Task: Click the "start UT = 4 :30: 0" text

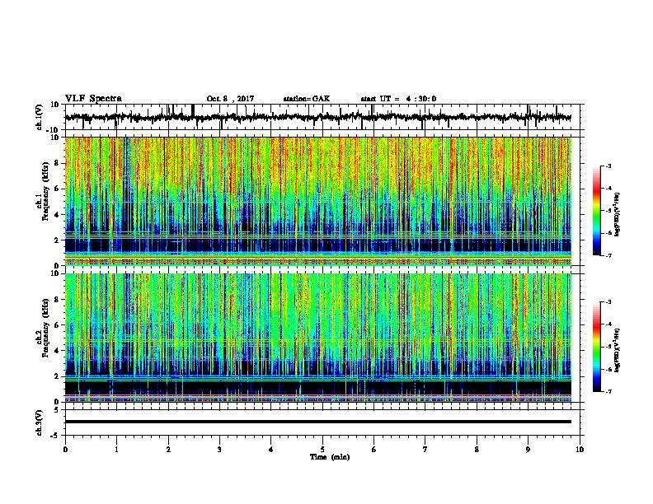Action: coord(398,99)
